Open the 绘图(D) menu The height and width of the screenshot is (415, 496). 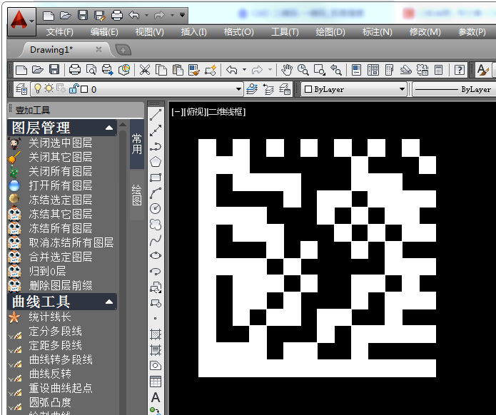[x=330, y=32]
